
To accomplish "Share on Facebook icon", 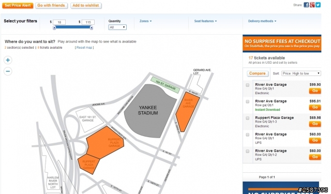I will (306, 5).
